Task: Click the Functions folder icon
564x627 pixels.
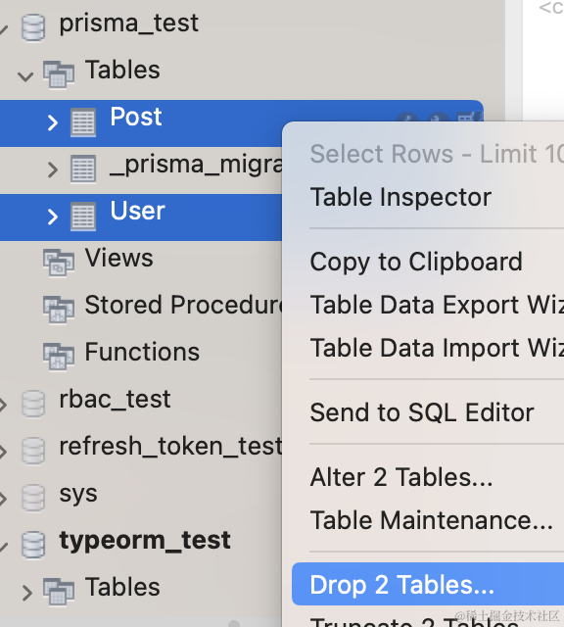Action: [x=59, y=357]
